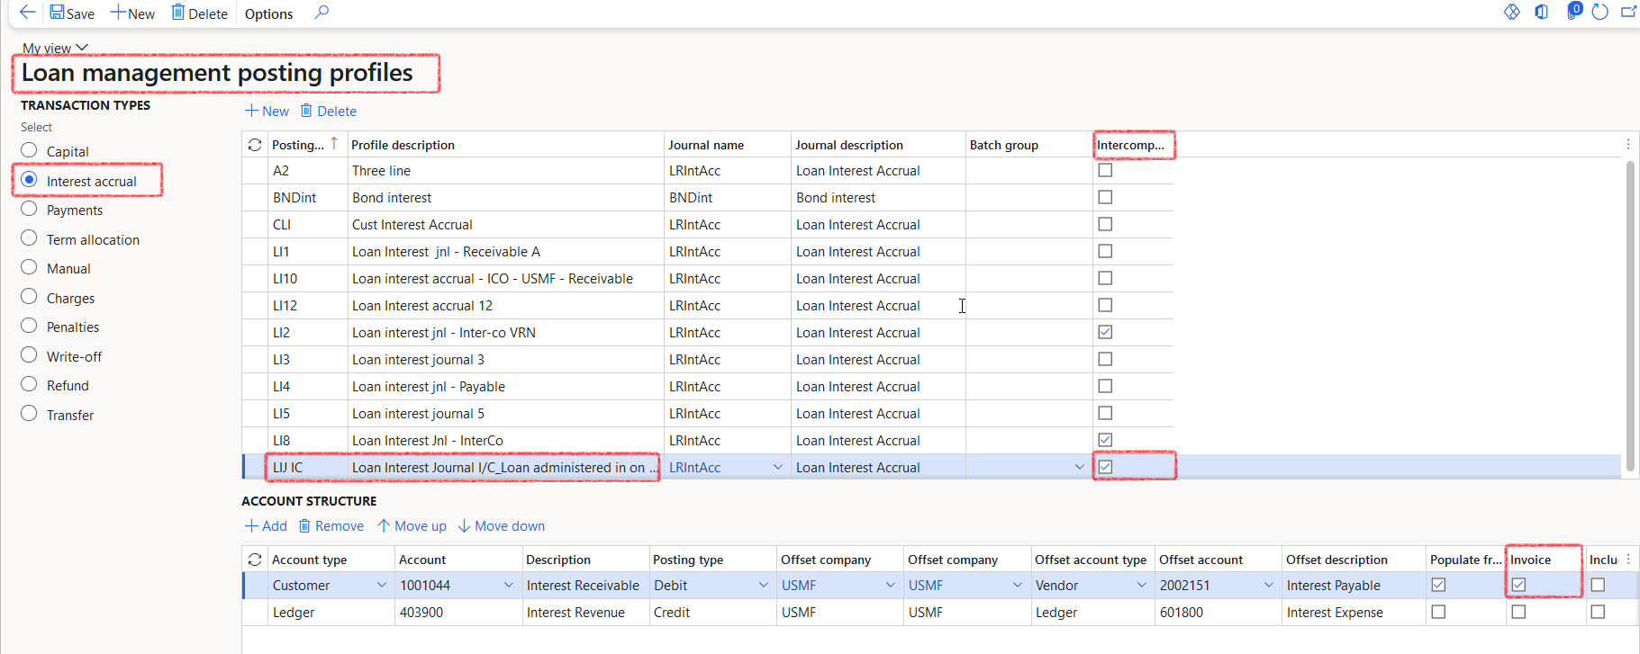Open Batch group dropdown for LIJ IC

pos(1079,467)
